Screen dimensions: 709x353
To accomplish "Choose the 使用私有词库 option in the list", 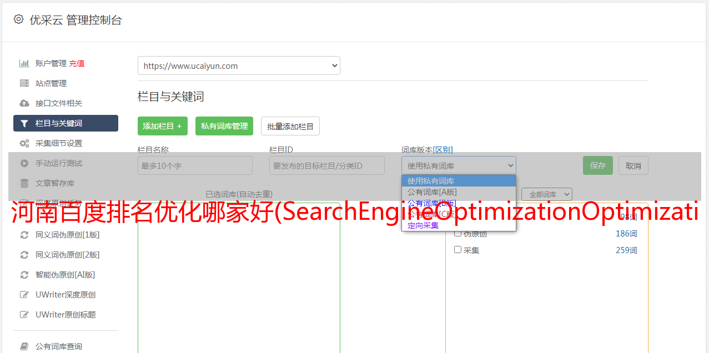I will pos(459,181).
